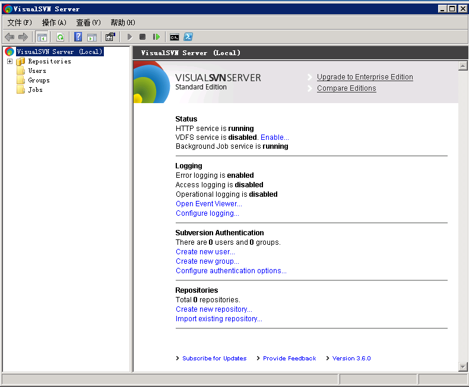Click Compare Editions link
469x387 pixels.
346,88
